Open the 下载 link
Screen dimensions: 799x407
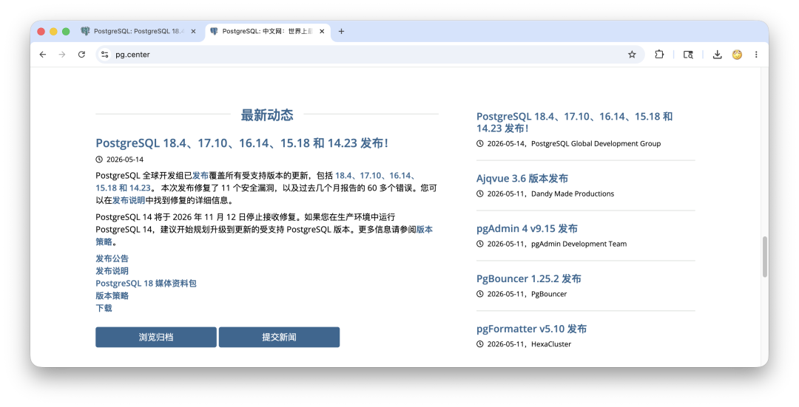point(104,308)
